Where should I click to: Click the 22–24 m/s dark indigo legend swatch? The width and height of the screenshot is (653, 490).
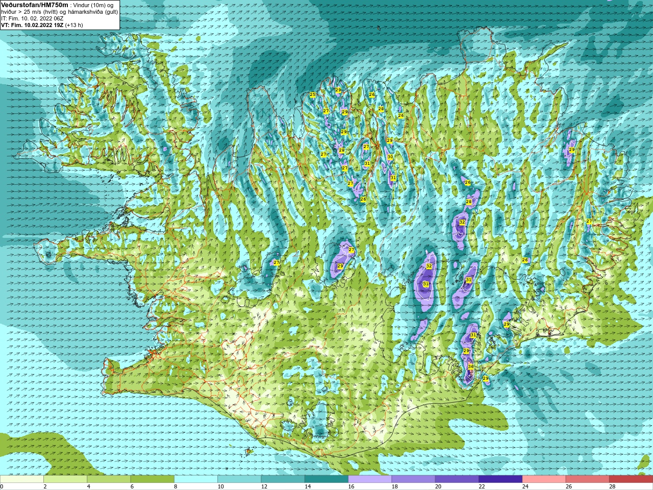click(500, 479)
